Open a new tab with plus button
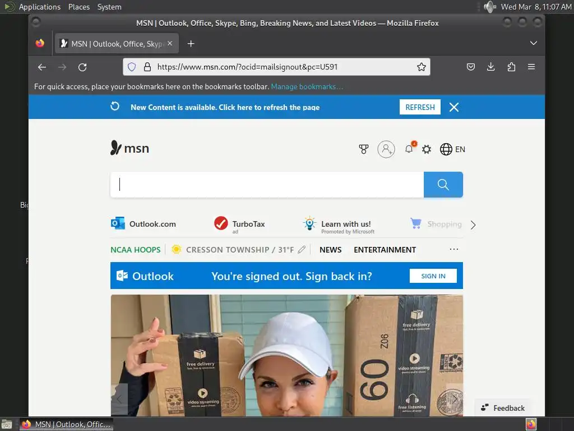Viewport: 574px width, 431px height. [x=191, y=44]
